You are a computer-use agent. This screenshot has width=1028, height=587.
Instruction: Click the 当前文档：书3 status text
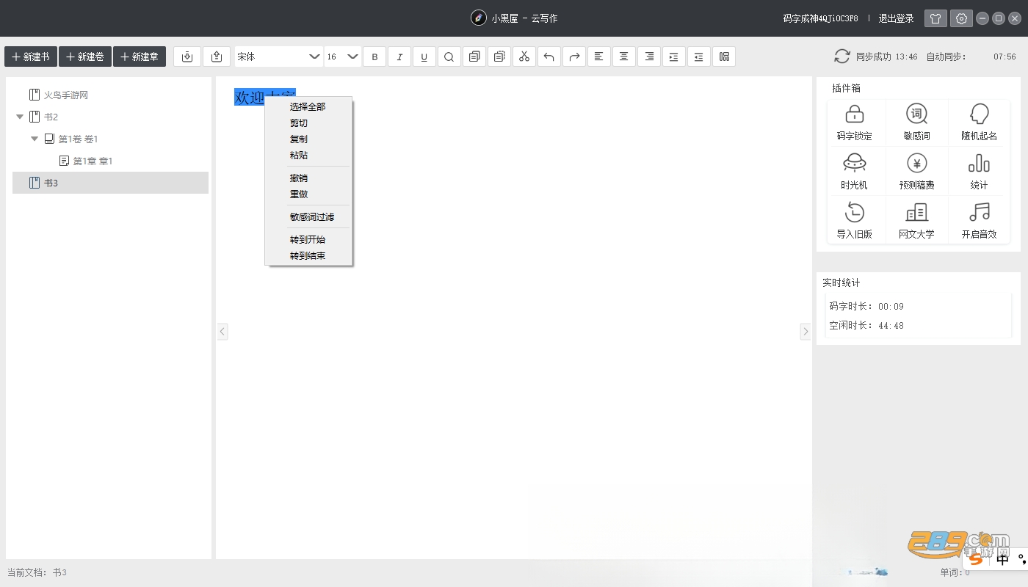pyautogui.click(x=37, y=572)
